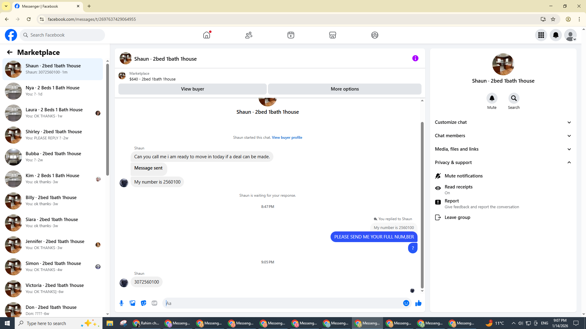
Task: Attach a photo with image icon
Action: [132, 303]
